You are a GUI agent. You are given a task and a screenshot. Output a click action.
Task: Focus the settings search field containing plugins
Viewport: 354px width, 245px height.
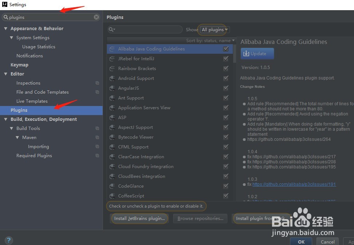[51, 17]
